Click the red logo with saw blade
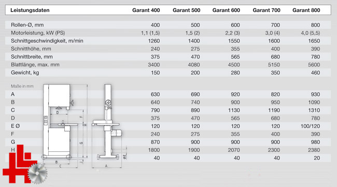337x187 pixels. 25,164
